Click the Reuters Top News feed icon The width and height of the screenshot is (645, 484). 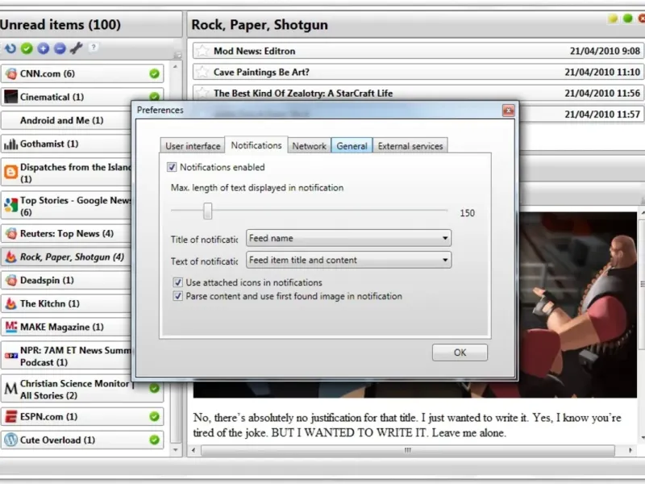(11, 234)
